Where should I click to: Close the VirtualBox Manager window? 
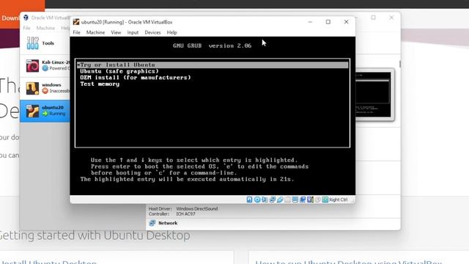pos(391,18)
